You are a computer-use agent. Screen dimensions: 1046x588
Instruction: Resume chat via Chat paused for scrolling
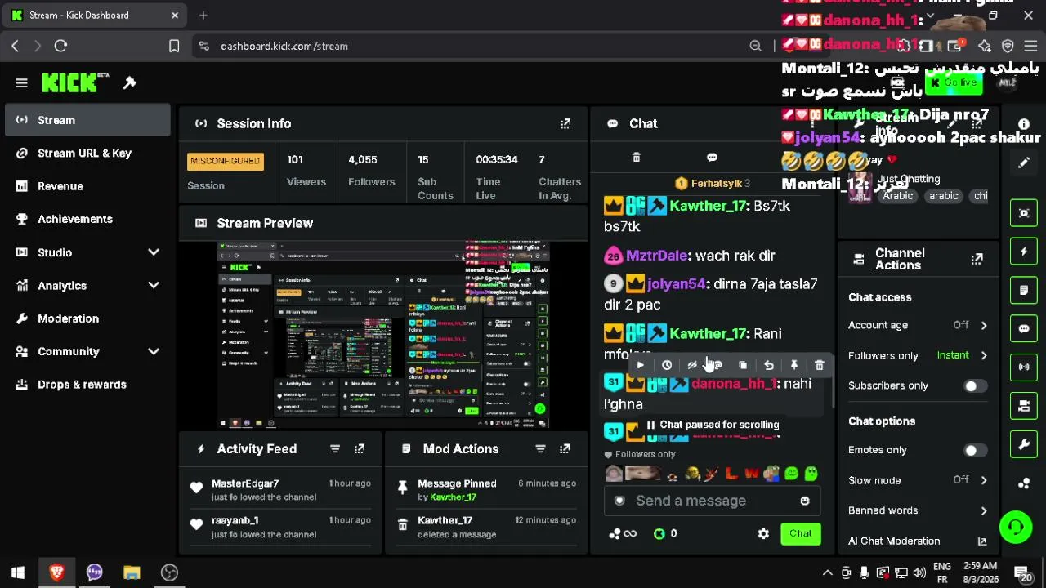[713, 425]
